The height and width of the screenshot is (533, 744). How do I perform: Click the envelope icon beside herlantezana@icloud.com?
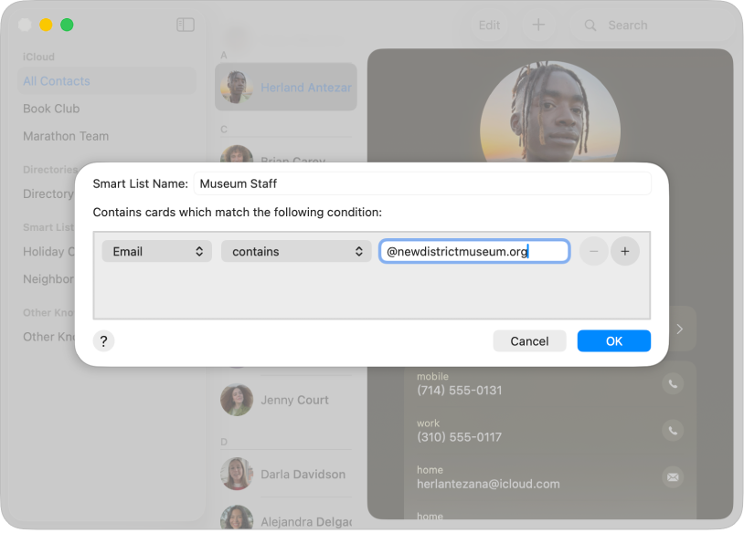[x=673, y=477]
